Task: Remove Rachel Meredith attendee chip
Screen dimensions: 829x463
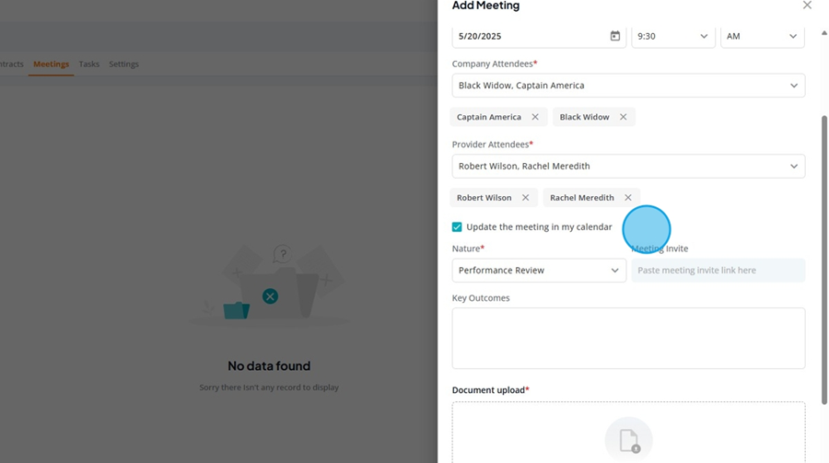Action: pos(628,197)
